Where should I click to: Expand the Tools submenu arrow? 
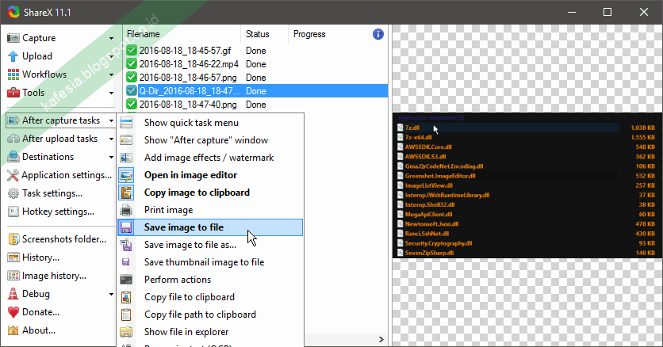111,93
